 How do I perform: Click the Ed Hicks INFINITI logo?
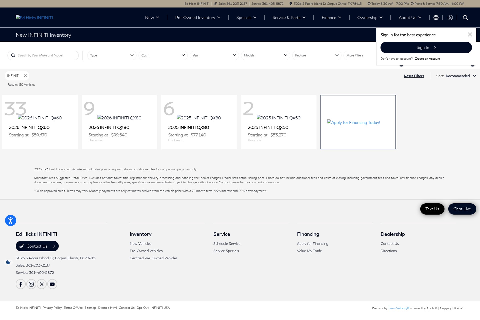coord(34,17)
